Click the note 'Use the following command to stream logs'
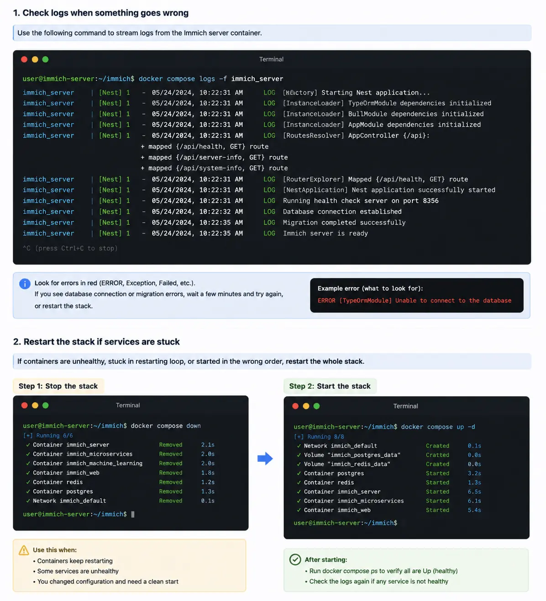 point(272,33)
